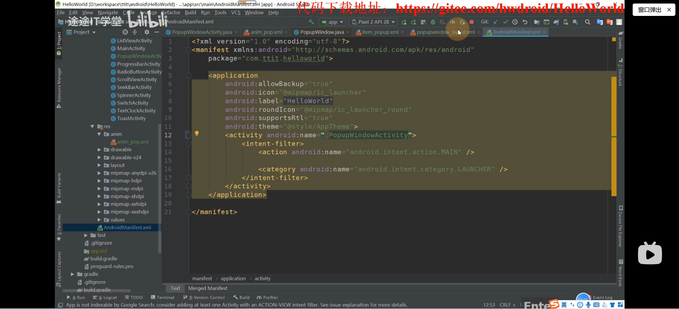Open the File menu

click(x=61, y=12)
